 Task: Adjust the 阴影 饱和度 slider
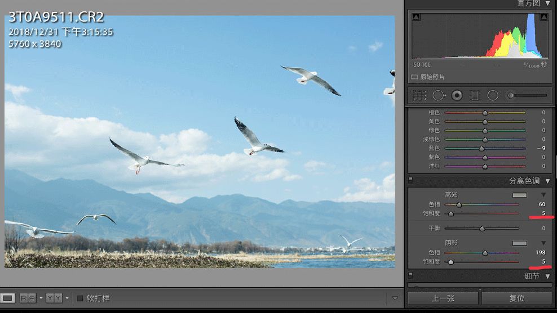tap(482, 262)
